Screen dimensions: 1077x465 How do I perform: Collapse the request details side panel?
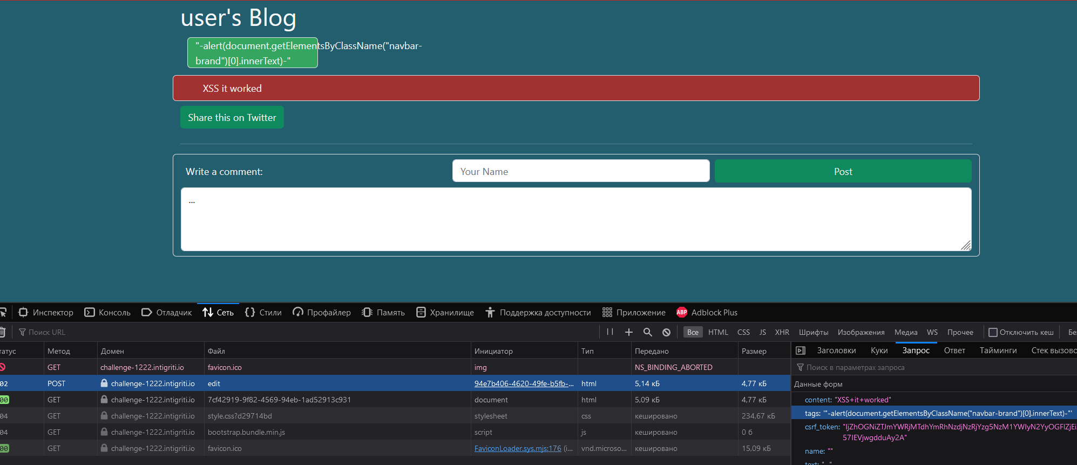[x=801, y=351]
